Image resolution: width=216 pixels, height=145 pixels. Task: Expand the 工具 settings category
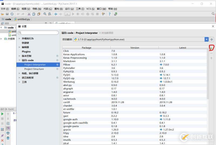(19, 82)
